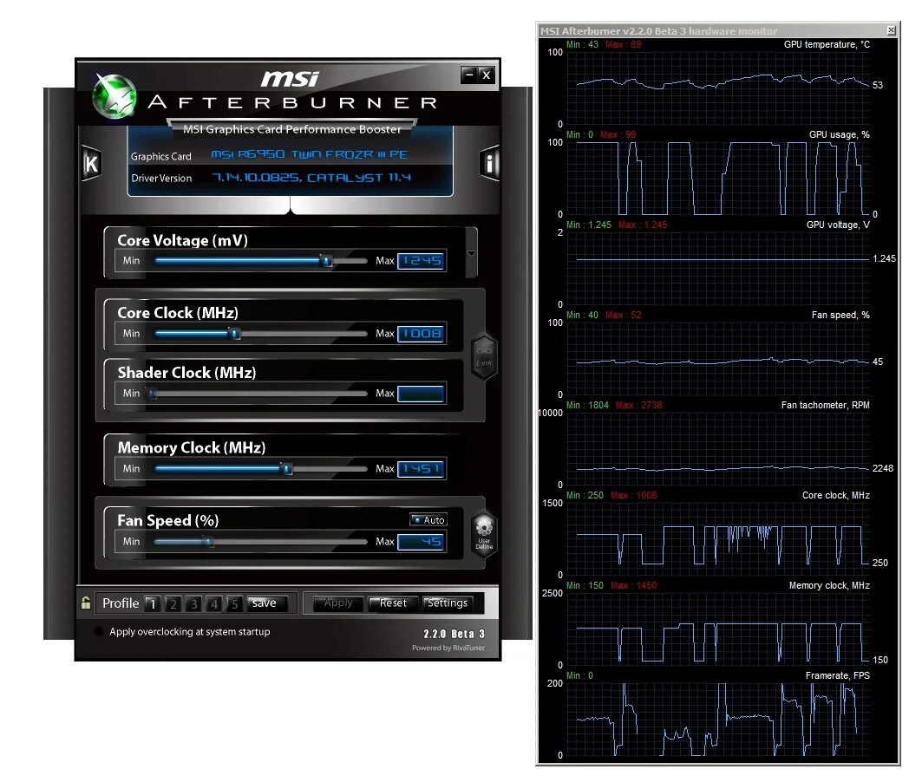Click the Apply button

[x=338, y=603]
